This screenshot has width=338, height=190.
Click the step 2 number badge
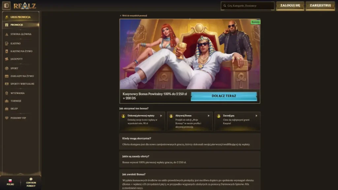pos(171,116)
